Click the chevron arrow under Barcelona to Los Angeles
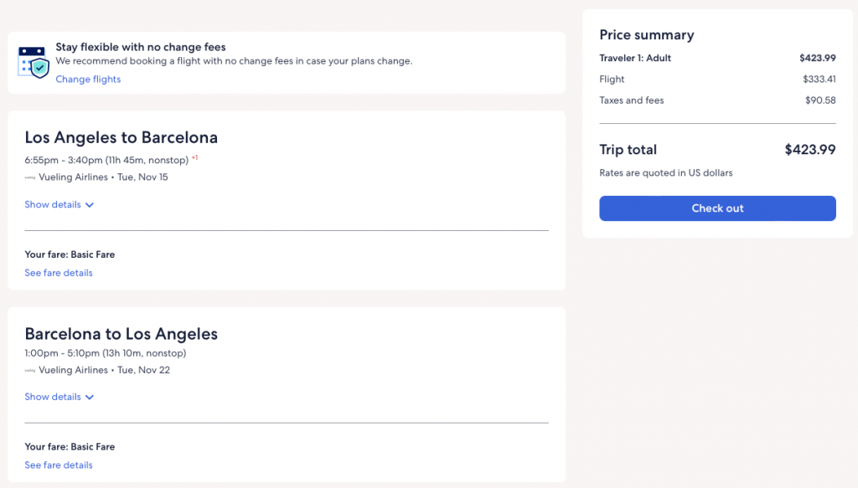The height and width of the screenshot is (488, 858). click(x=90, y=398)
